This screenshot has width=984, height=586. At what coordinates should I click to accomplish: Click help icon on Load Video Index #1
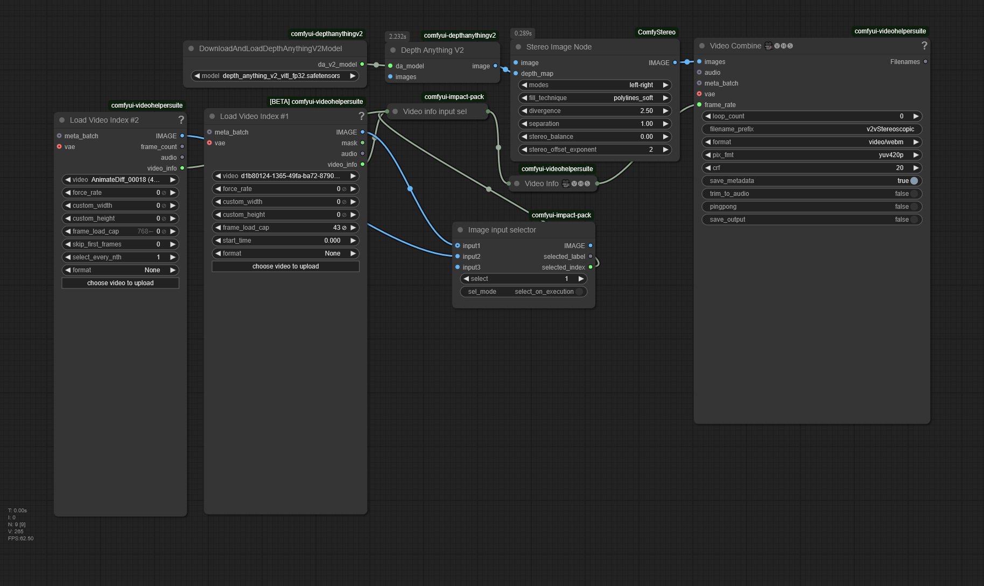(361, 116)
